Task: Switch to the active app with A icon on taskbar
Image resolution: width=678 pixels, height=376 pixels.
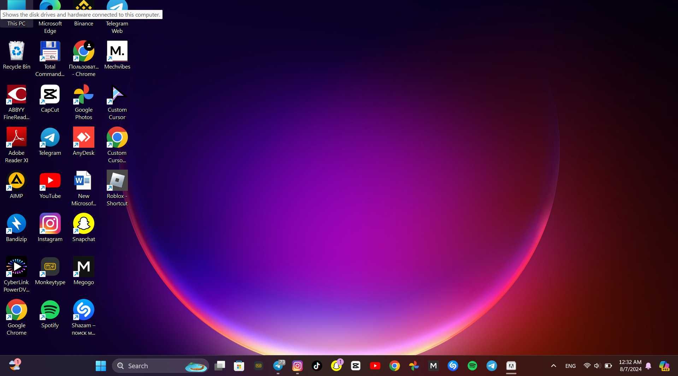Action: point(511,366)
